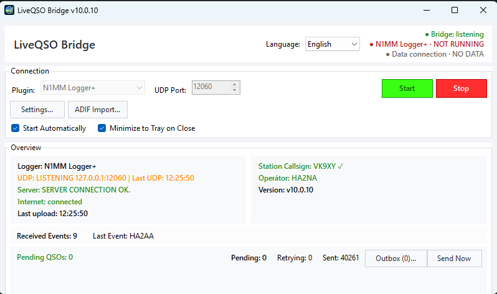Click the Pending QSOs: 0 text
This screenshot has width=497, height=294.
(45, 257)
